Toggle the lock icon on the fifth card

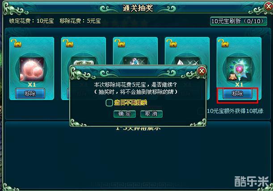[x=223, y=43]
